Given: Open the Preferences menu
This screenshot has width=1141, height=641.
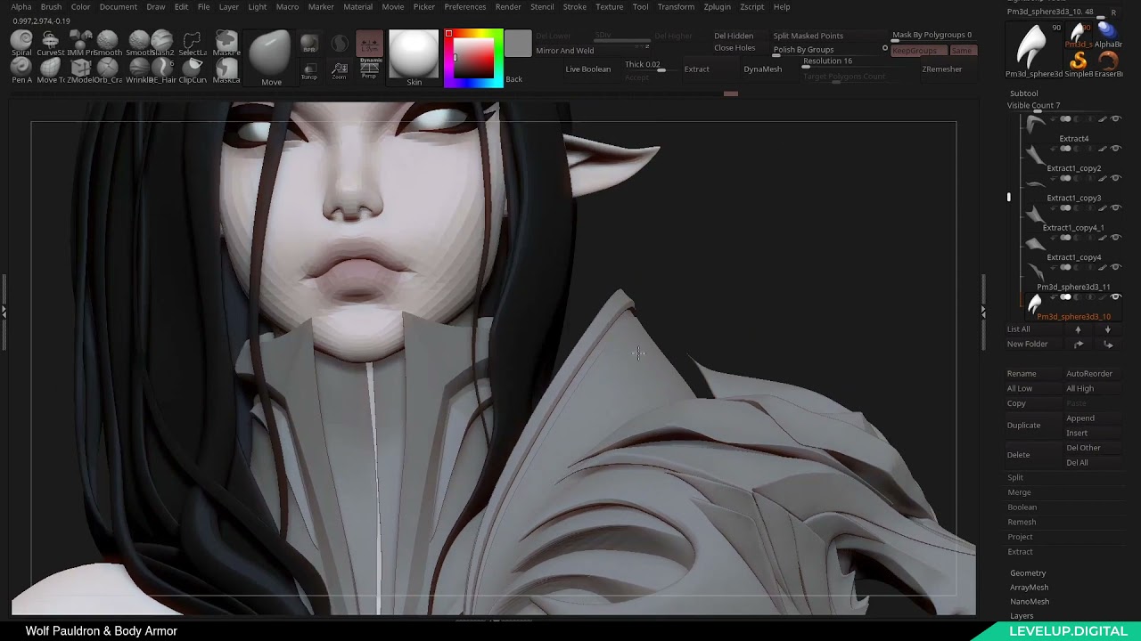Looking at the screenshot, I should [x=465, y=7].
